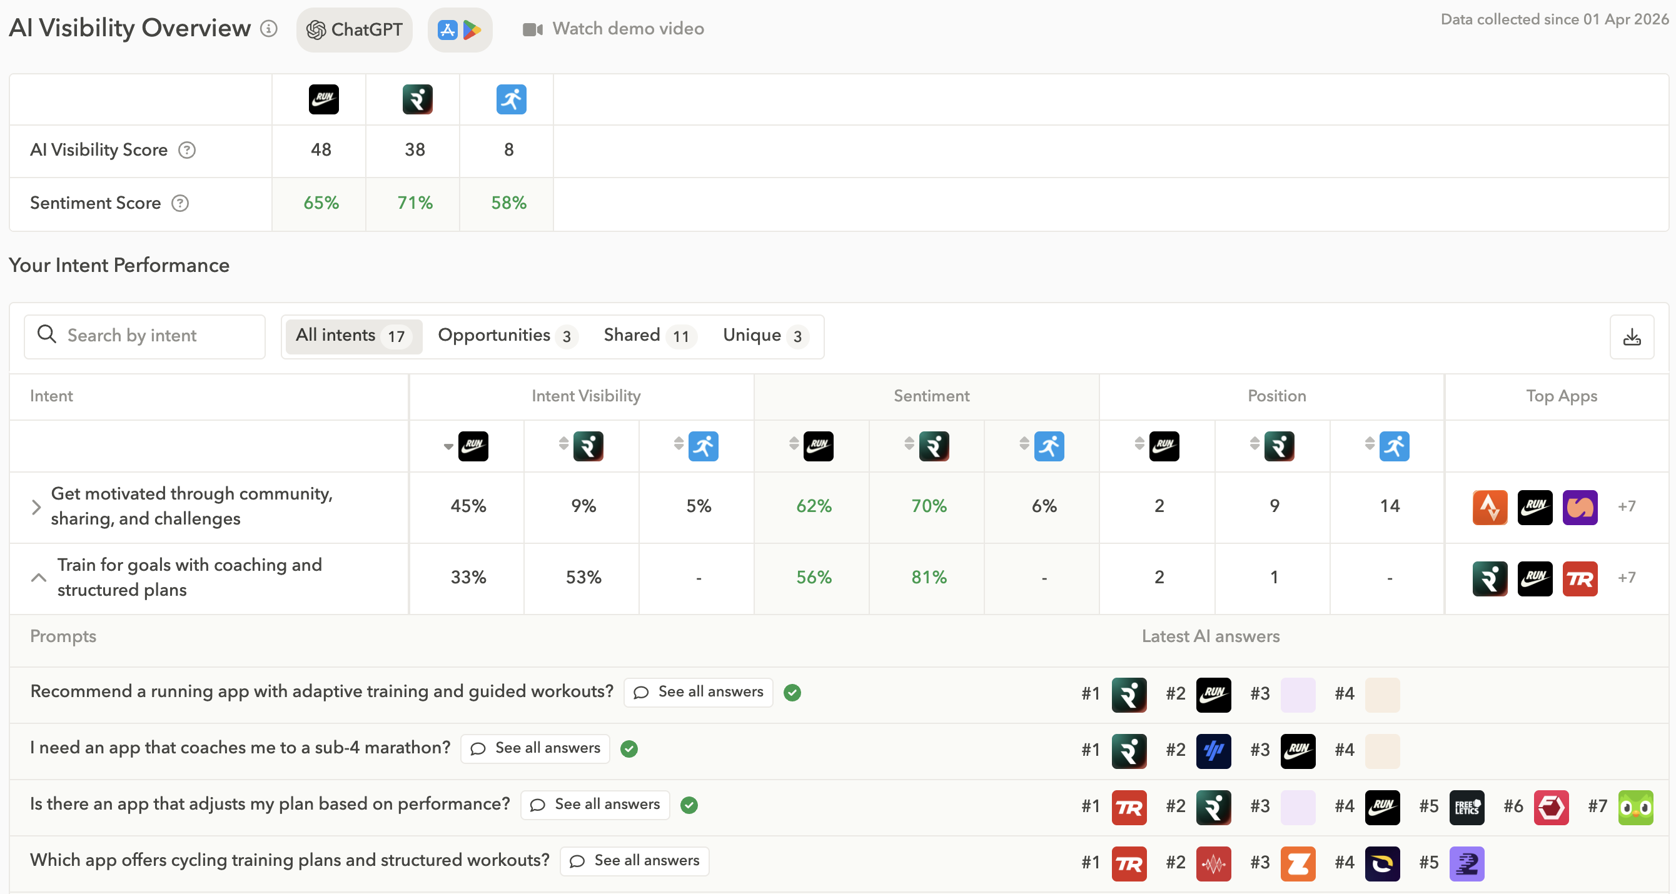Image resolution: width=1676 pixels, height=894 pixels.
Task: Click the 45% visibility cell in Get motivated row
Action: tap(468, 506)
